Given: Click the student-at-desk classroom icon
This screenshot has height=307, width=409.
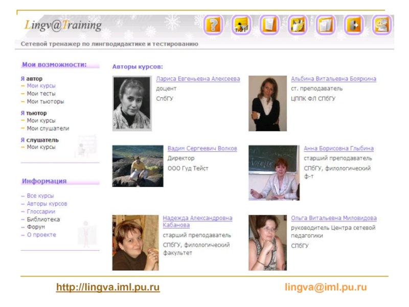Looking at the screenshot, I should 241,25.
